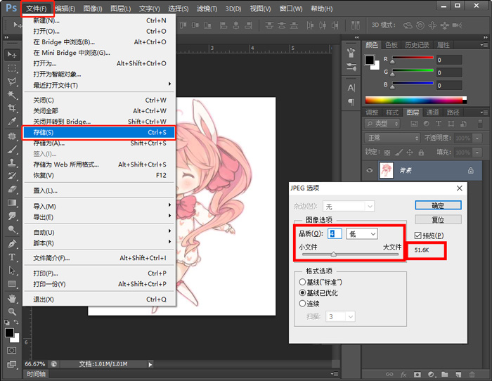Choose 存储为(A)... menu item
The image size is (492, 381).
(99, 143)
